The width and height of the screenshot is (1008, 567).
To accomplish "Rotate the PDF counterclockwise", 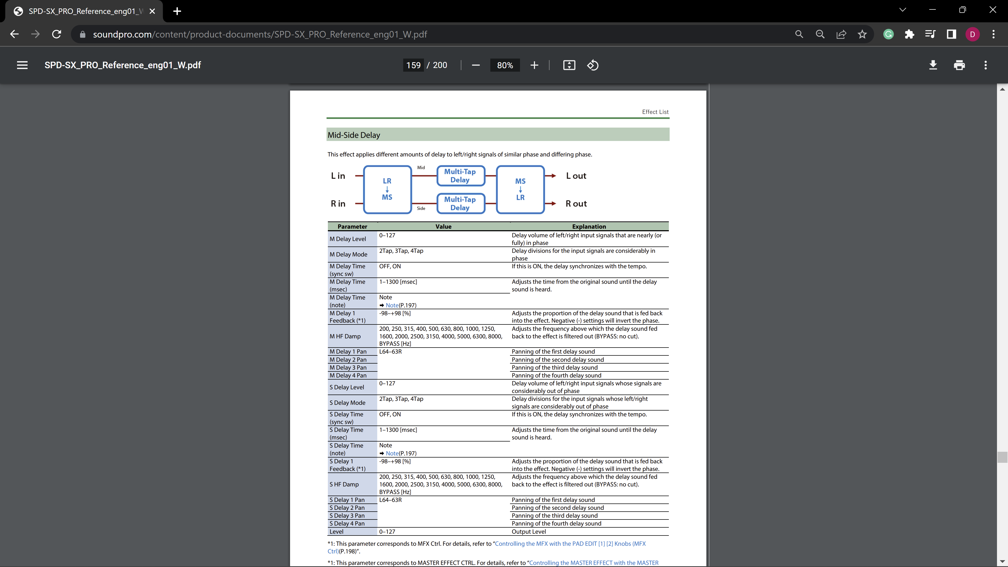I will pos(592,65).
